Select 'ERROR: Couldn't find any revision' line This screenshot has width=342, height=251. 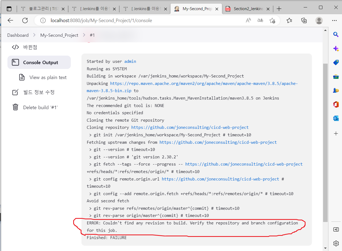click(192, 227)
